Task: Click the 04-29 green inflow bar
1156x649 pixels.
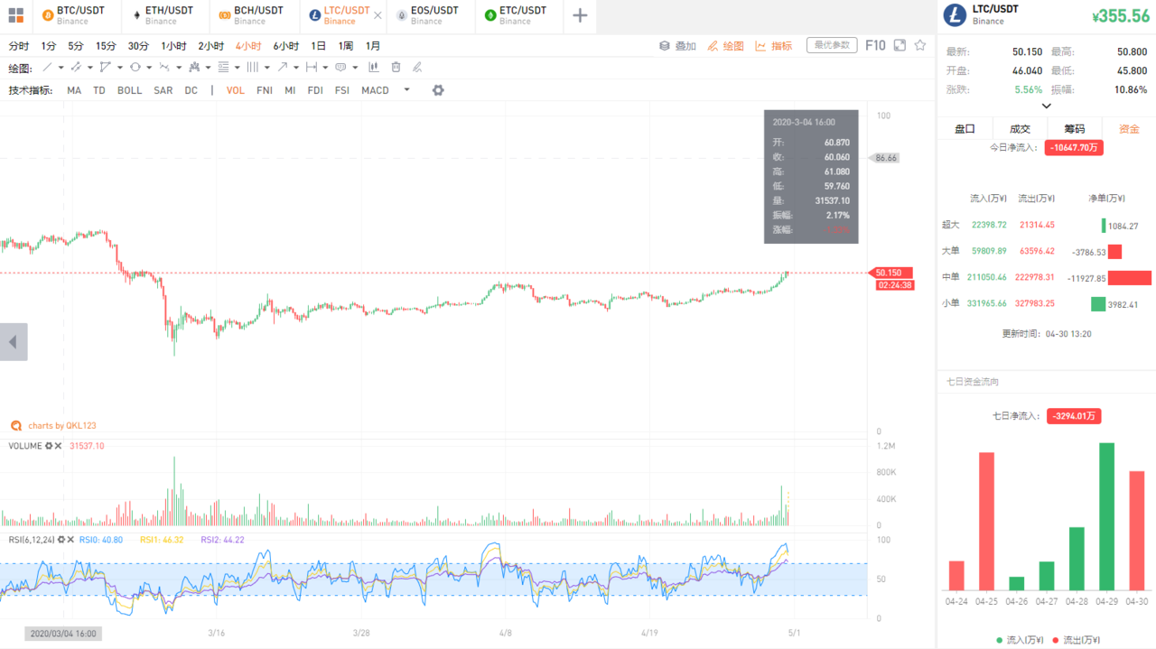Action: [x=1106, y=516]
